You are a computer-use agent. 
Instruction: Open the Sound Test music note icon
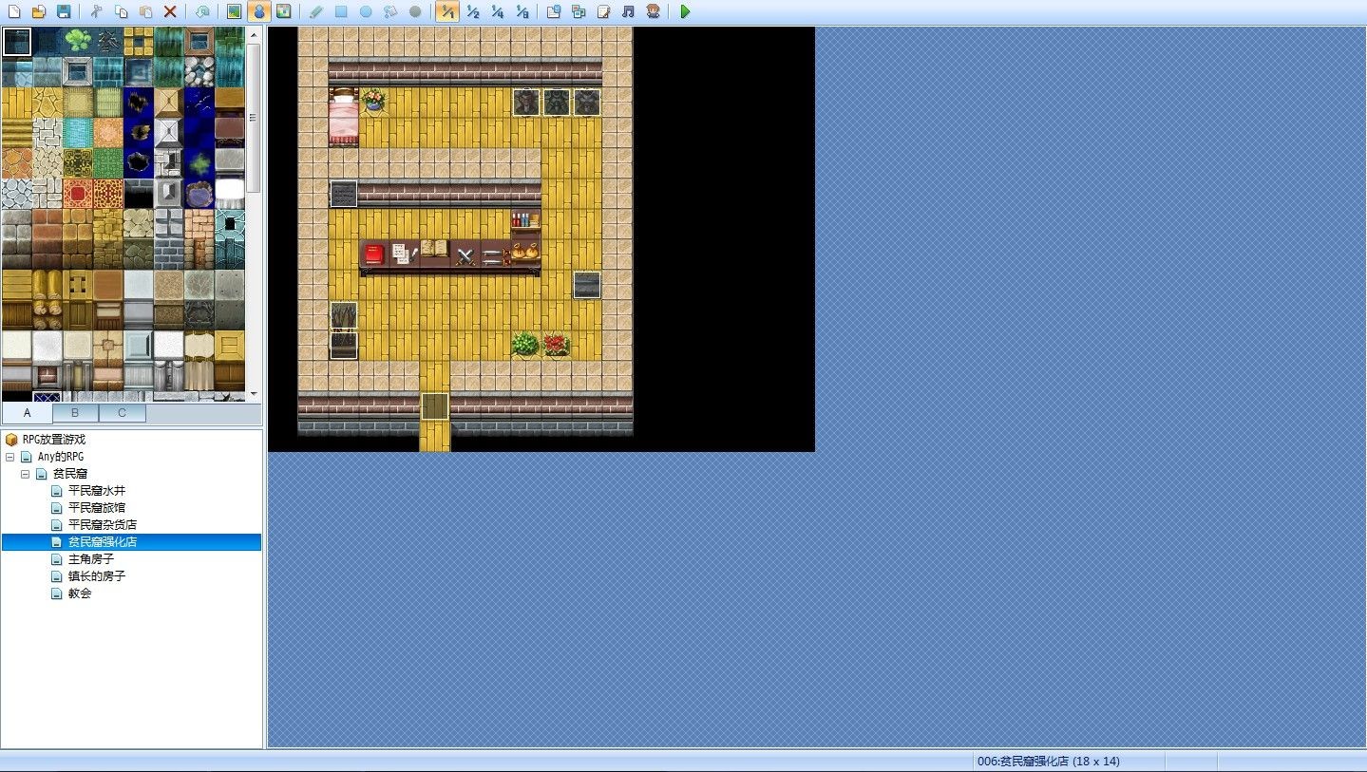coord(628,11)
